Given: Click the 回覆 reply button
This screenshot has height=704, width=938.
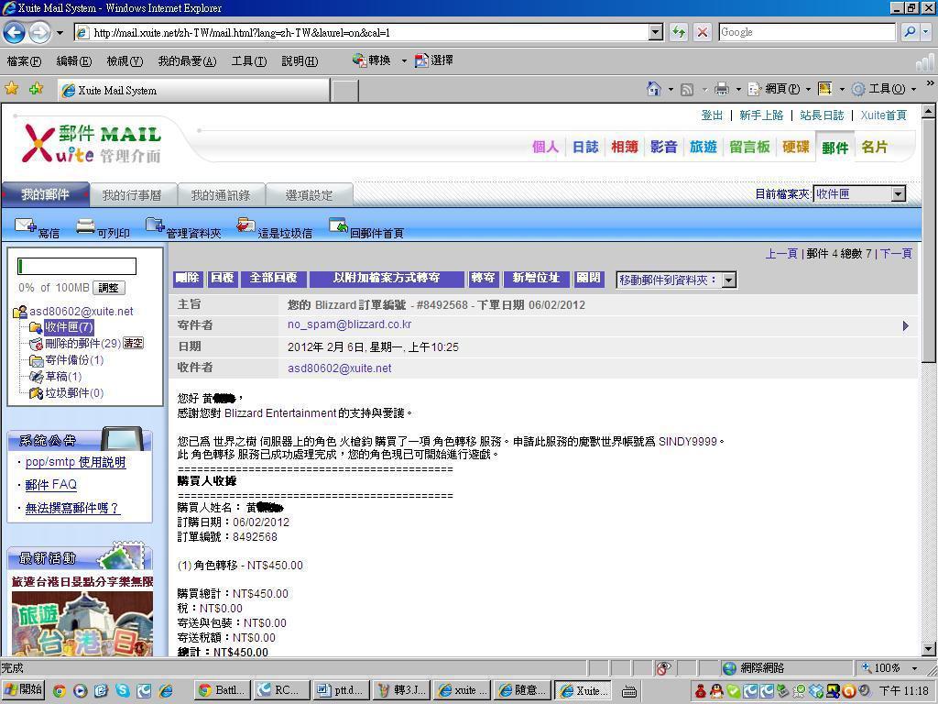Looking at the screenshot, I should pos(223,279).
